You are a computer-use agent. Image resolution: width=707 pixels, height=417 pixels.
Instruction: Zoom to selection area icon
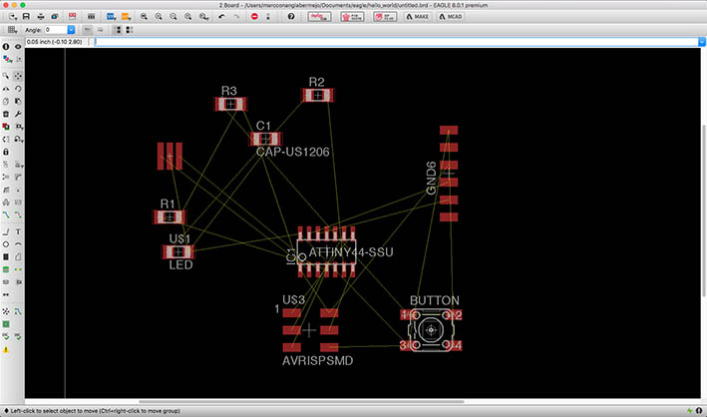coord(203,17)
